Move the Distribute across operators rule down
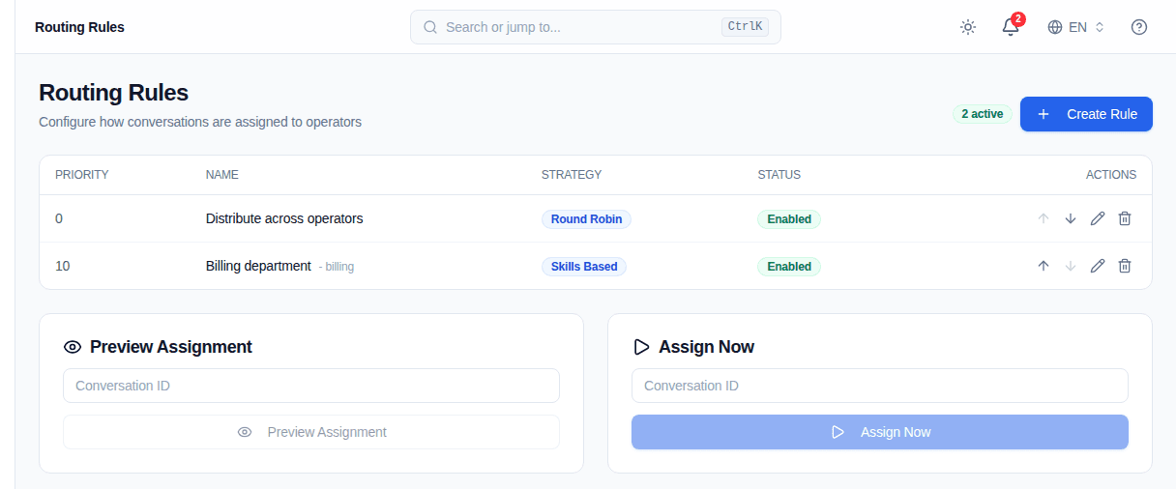The width and height of the screenshot is (1176, 489). (x=1071, y=218)
